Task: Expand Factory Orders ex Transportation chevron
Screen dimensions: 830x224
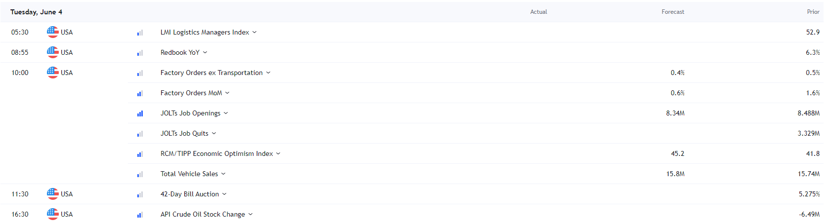Action: tap(268, 73)
